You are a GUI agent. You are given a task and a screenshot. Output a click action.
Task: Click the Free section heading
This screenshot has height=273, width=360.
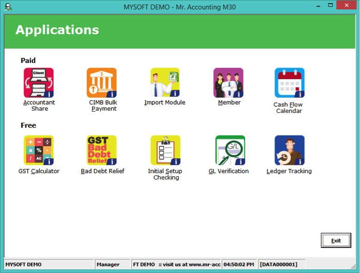pyautogui.click(x=28, y=125)
